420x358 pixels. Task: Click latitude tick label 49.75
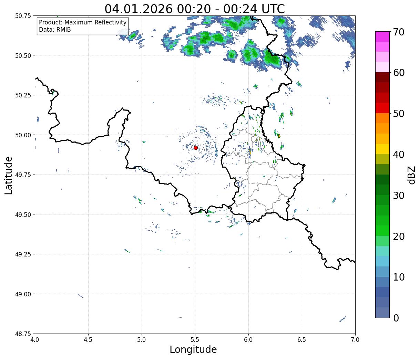(x=23, y=175)
